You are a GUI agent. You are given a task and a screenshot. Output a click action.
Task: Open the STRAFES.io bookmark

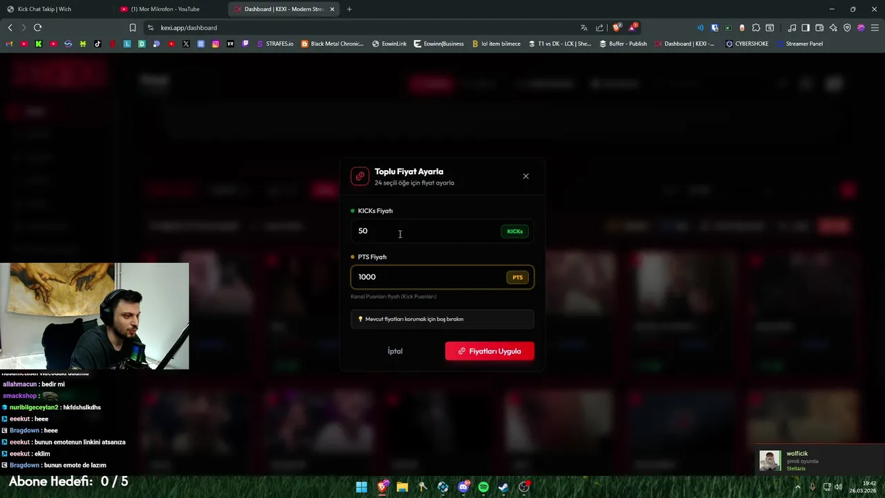tap(274, 44)
